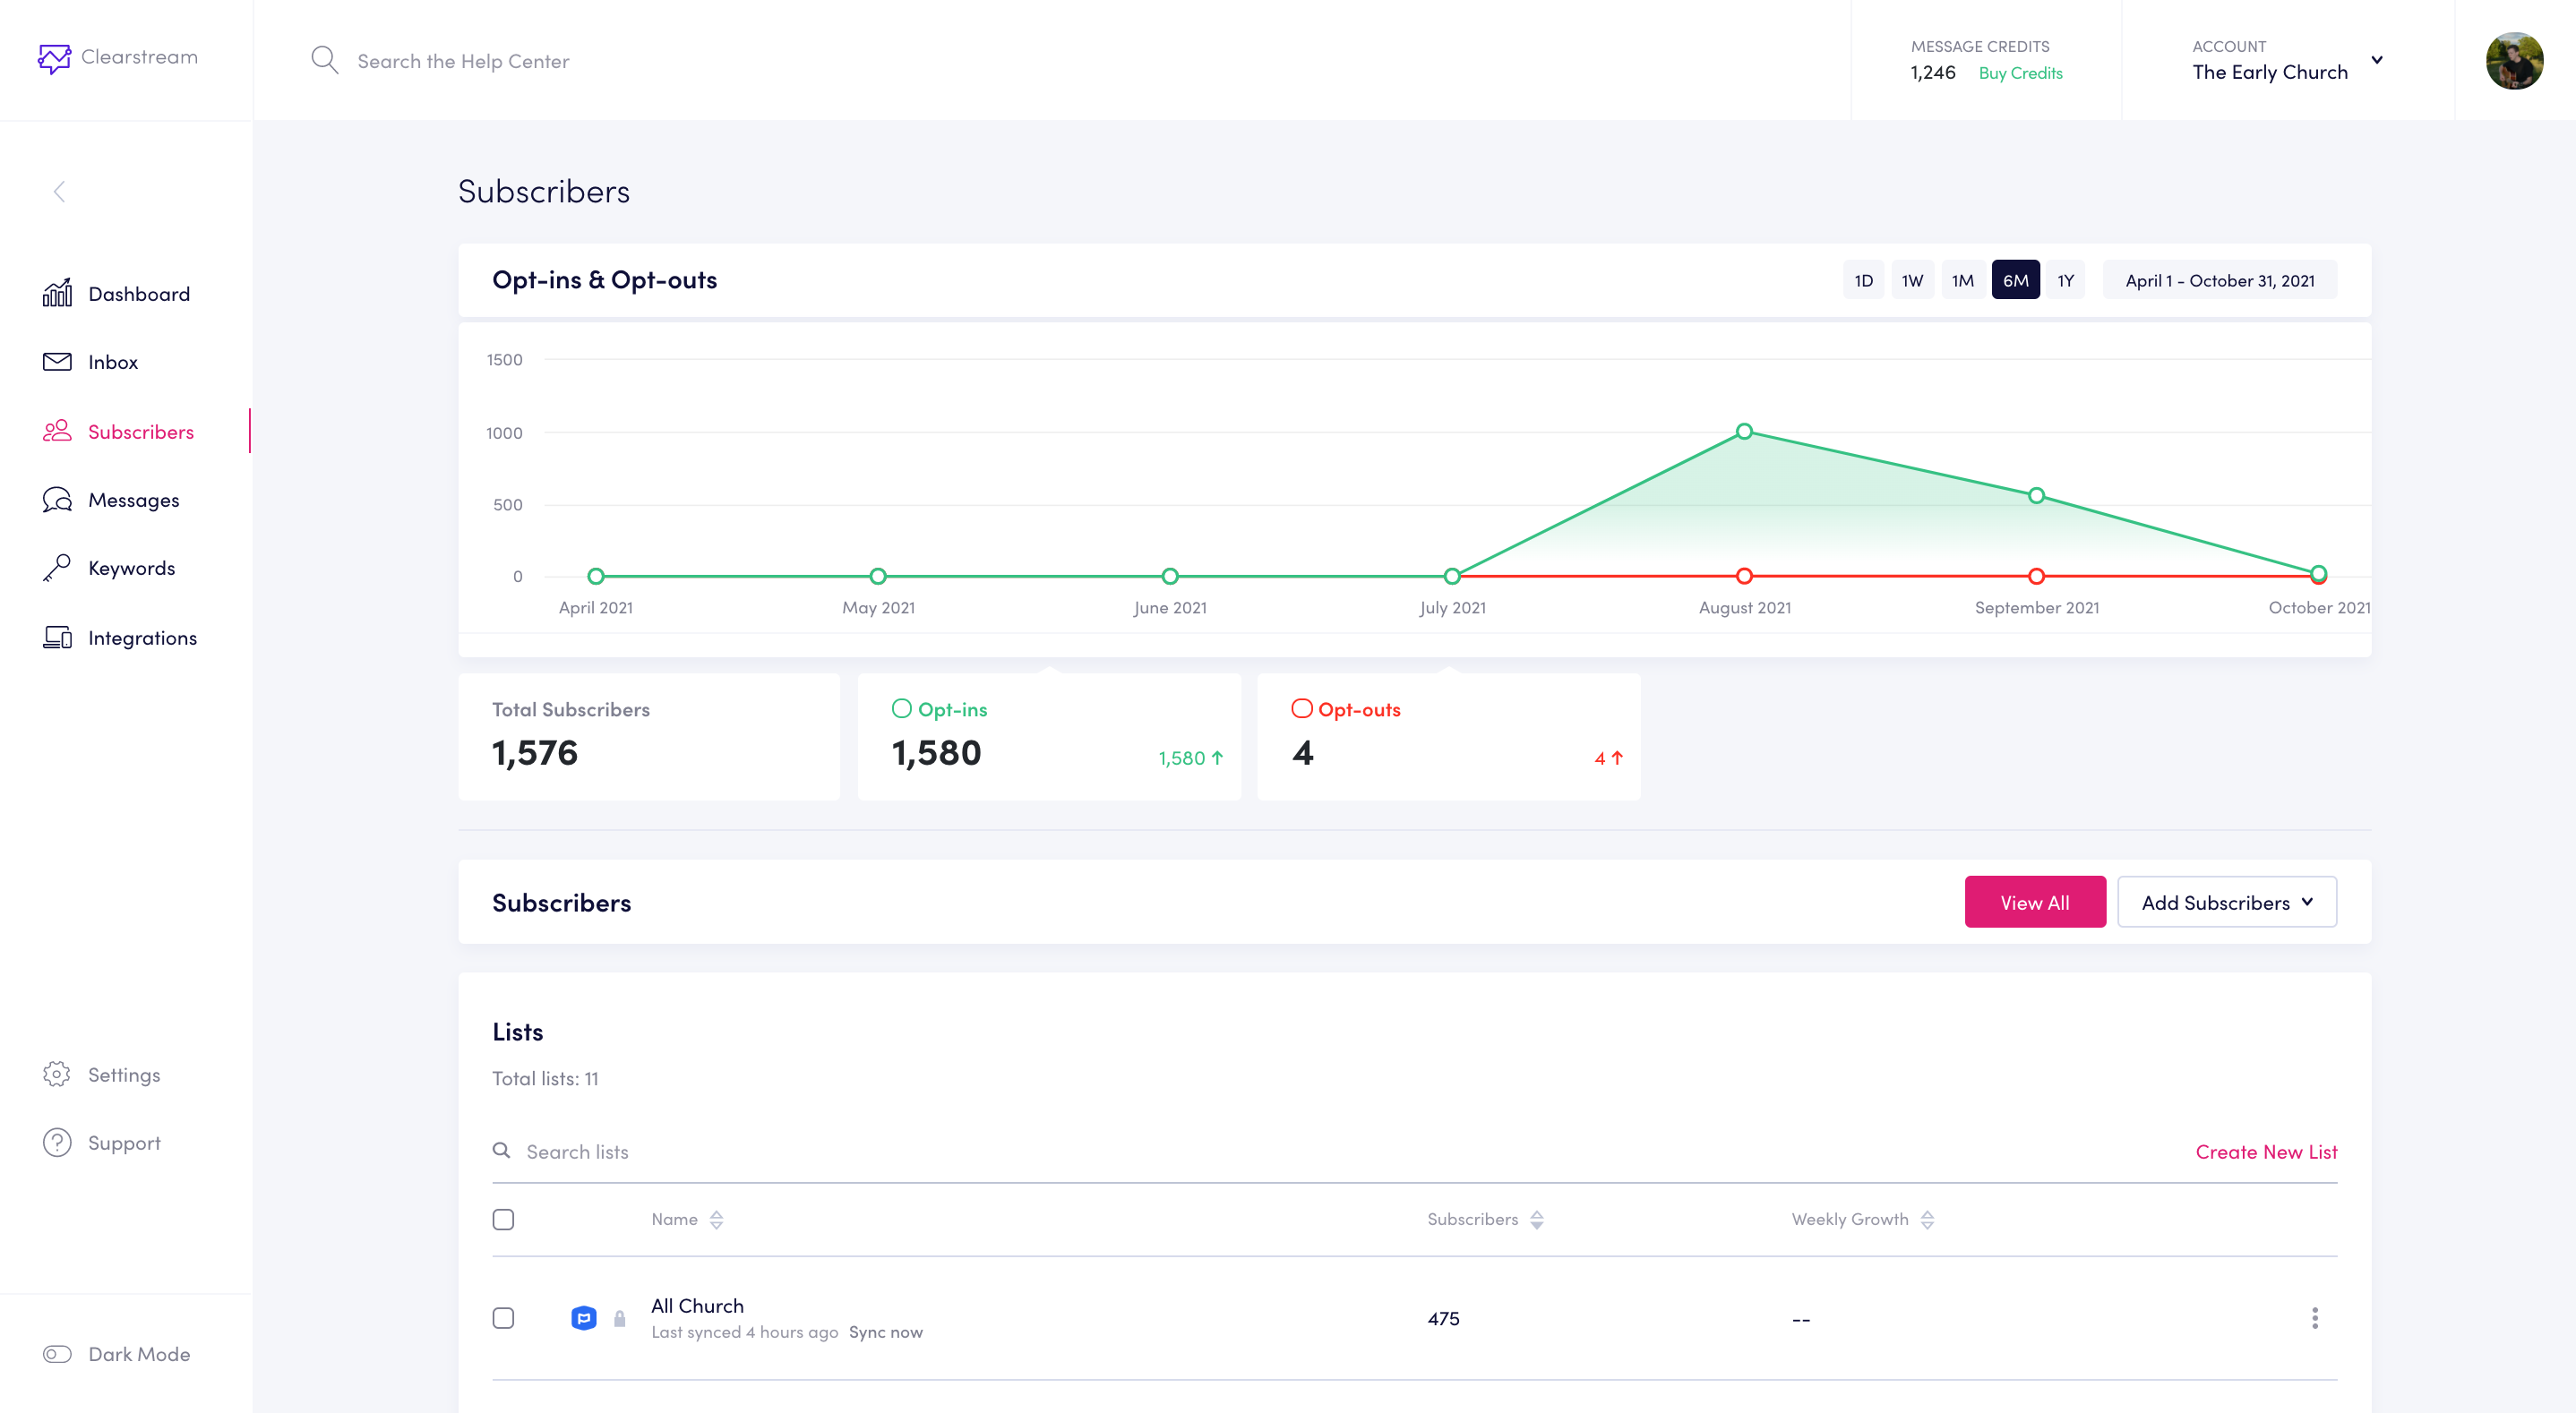Open Support question mark icon

pyautogui.click(x=57, y=1142)
